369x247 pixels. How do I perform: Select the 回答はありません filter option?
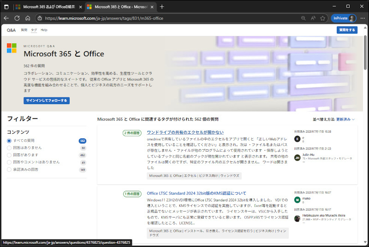point(9,148)
